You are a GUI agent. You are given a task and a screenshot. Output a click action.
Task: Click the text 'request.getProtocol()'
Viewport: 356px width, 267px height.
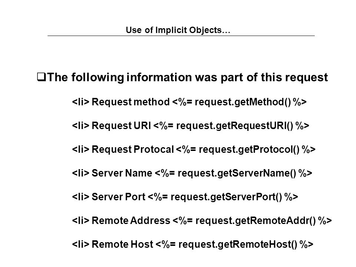[249, 149]
